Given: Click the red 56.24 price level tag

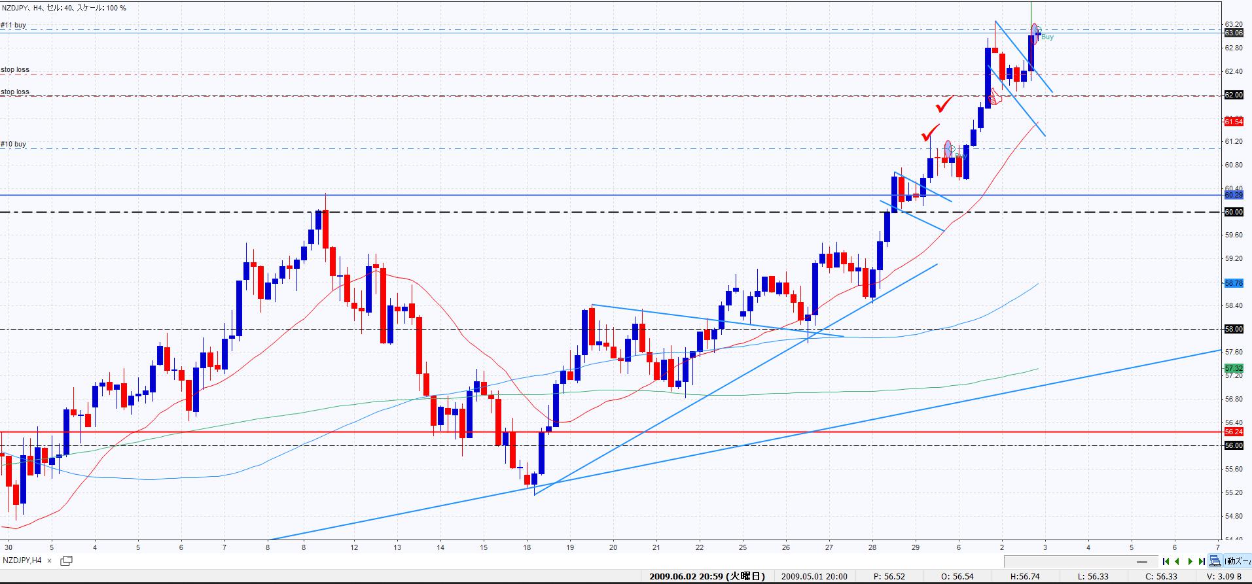Looking at the screenshot, I should [x=1233, y=432].
